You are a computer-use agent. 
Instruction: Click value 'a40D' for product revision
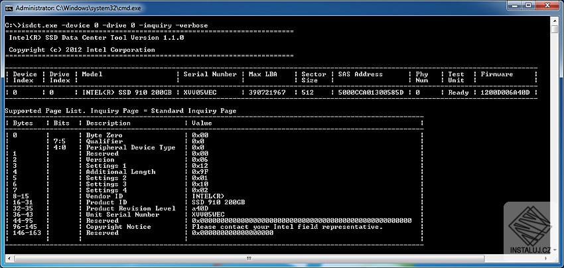tap(200, 209)
